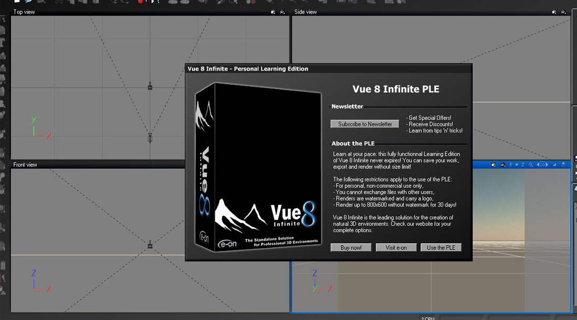Click the 00 value in active view header
The width and height of the screenshot is (577, 320).
542,165
